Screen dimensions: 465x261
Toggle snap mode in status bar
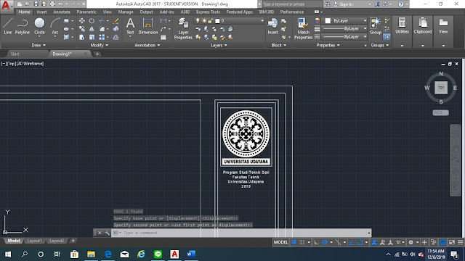(302, 242)
